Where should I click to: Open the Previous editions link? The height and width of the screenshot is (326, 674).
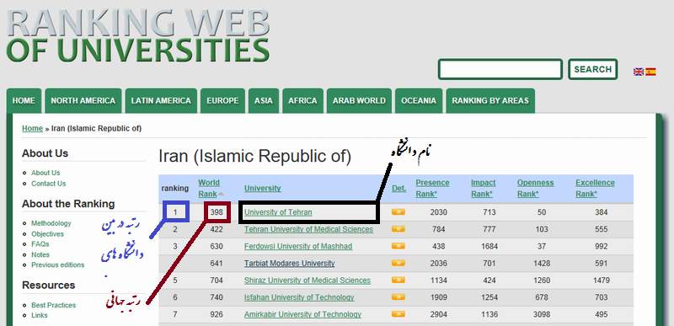click(57, 265)
